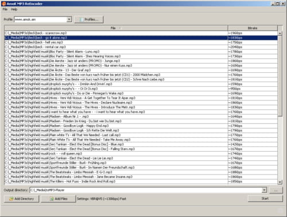Select Die Aerzte - Junge.mp3 row
The image size is (287, 217).
click(x=141, y=61)
